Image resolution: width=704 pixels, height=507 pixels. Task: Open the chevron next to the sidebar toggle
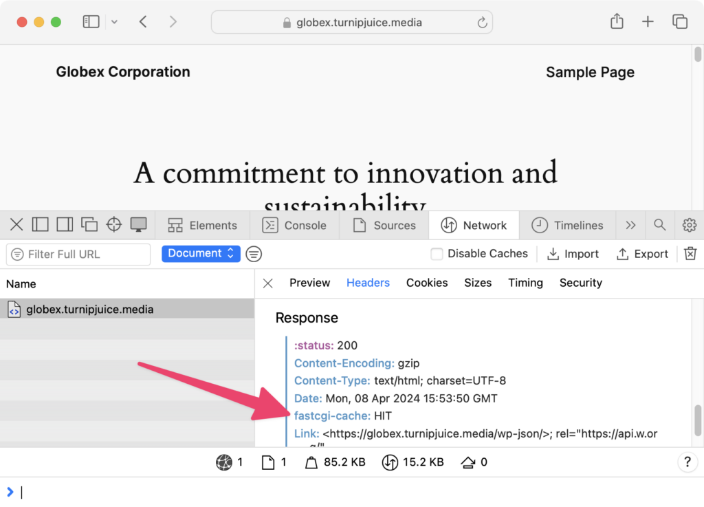pyautogui.click(x=114, y=21)
